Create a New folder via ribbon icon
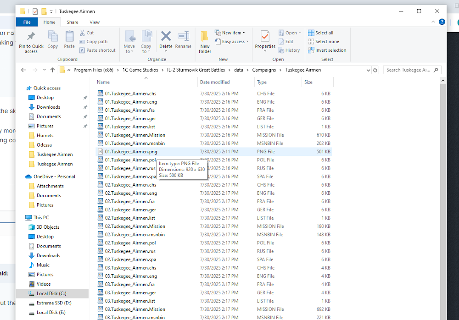Image resolution: width=459 pixels, height=320 pixels. point(205,37)
